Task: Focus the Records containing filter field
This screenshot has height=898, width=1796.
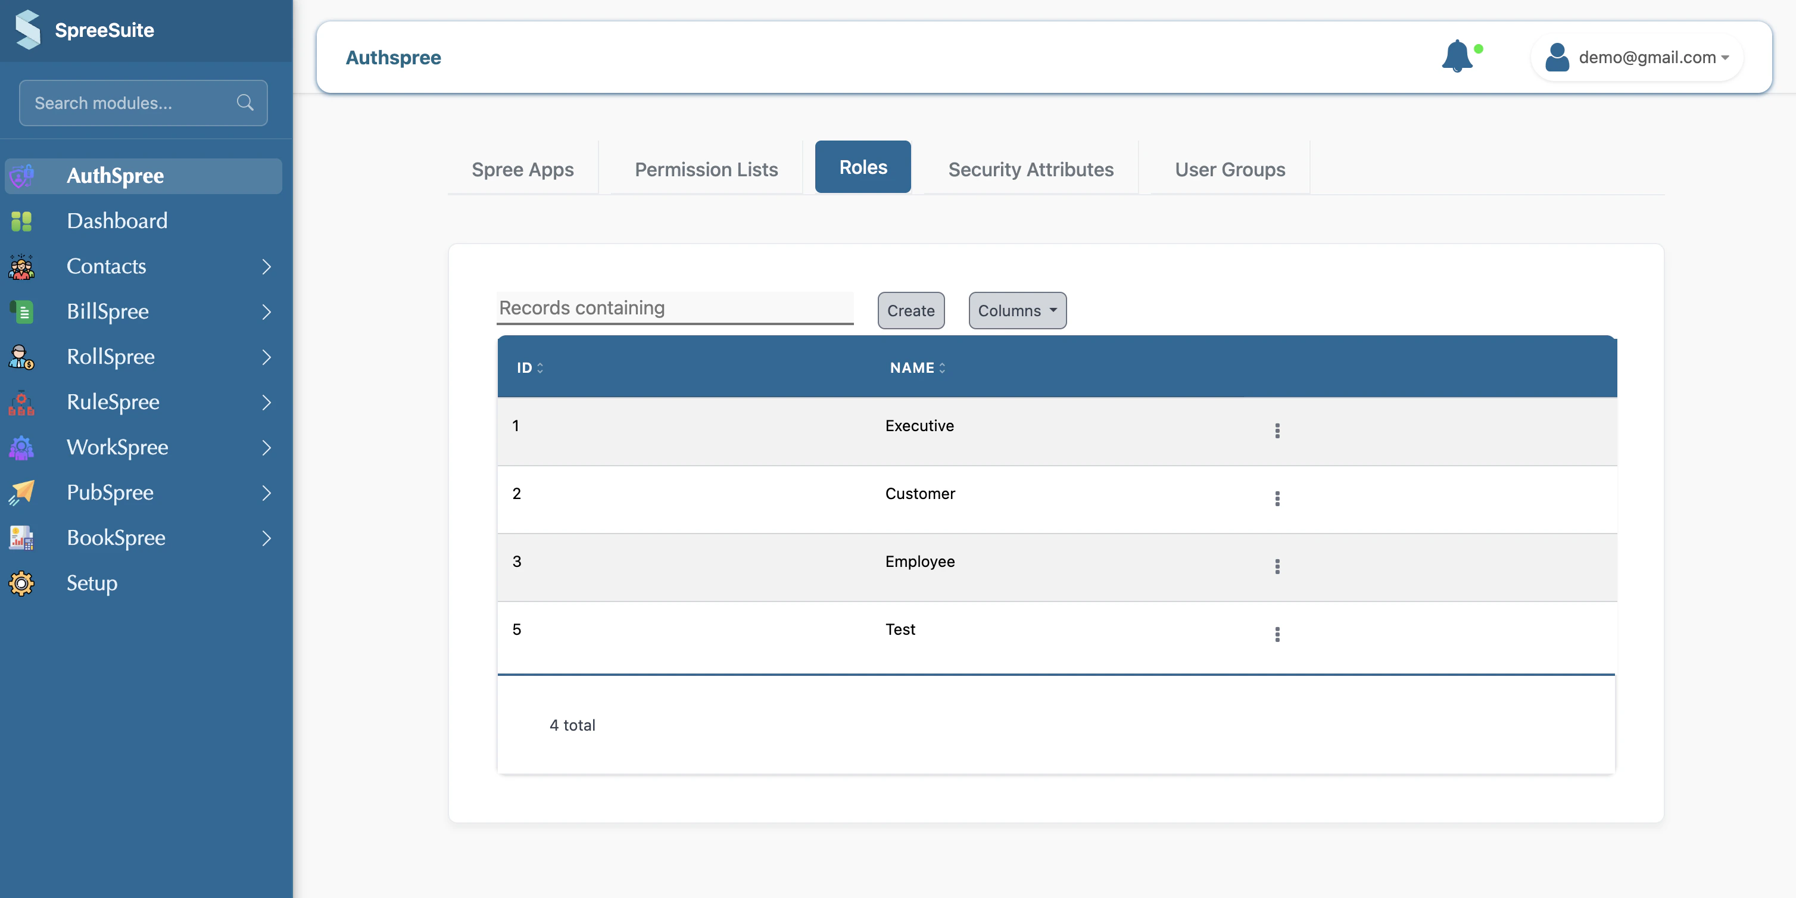Action: point(675,308)
